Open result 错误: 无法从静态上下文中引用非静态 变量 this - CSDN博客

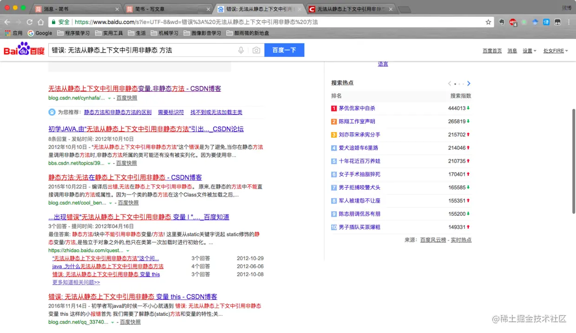point(133,296)
